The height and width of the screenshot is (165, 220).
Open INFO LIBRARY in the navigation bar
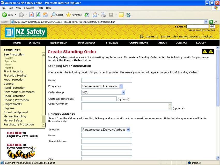87,43
